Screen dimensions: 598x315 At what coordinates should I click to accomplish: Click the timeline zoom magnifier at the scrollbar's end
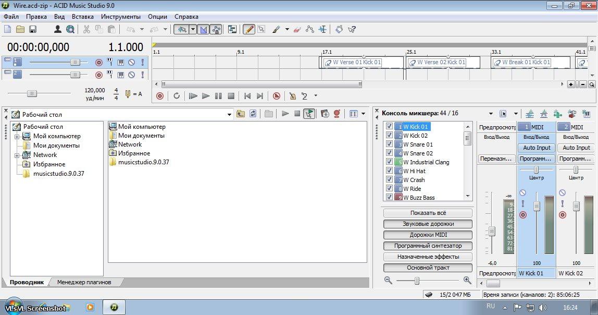[x=592, y=84]
